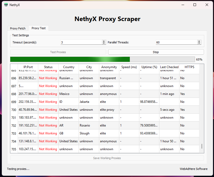Click IP cell 201.77.96.0:...
The width and height of the screenshot is (214, 177).
28,94
